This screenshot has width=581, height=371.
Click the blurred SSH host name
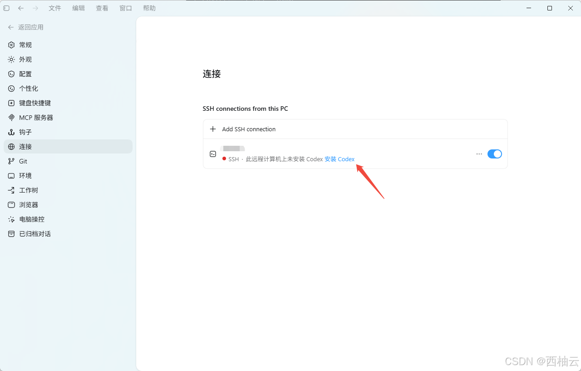click(232, 148)
